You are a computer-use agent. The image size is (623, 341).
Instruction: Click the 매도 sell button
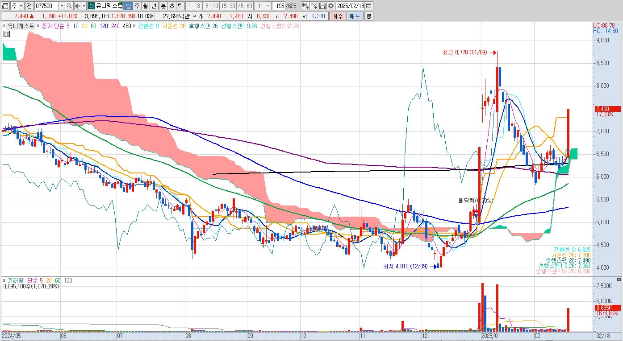point(355,16)
